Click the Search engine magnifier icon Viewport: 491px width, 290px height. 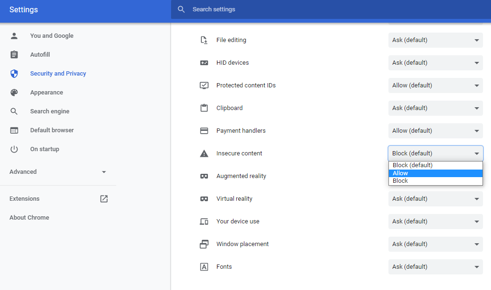tap(14, 111)
